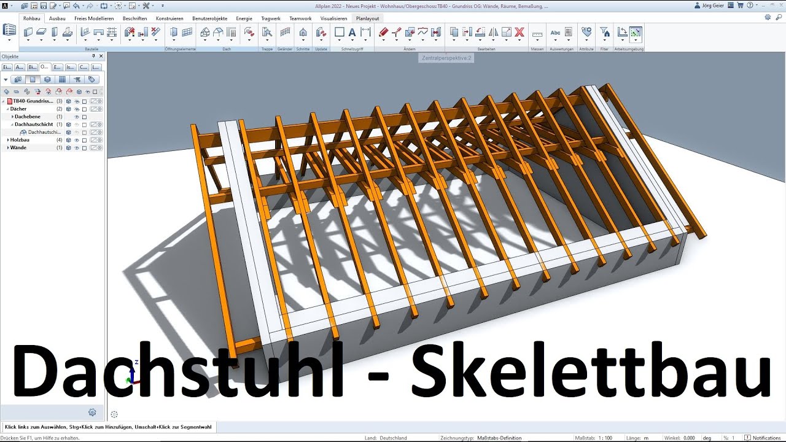Open the dropdown arrow under the Wall tool

point(28,41)
